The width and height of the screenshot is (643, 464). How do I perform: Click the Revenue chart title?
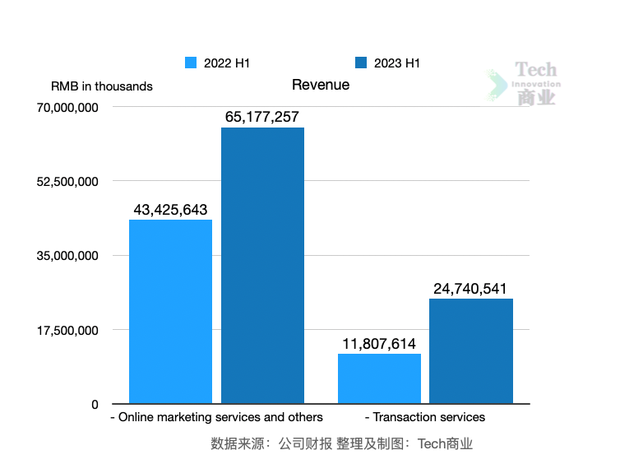321,85
